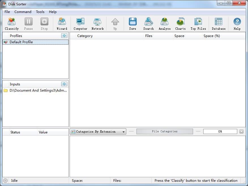Expand the Categorize By Extension dropdown
248x186 pixels.
98,132
